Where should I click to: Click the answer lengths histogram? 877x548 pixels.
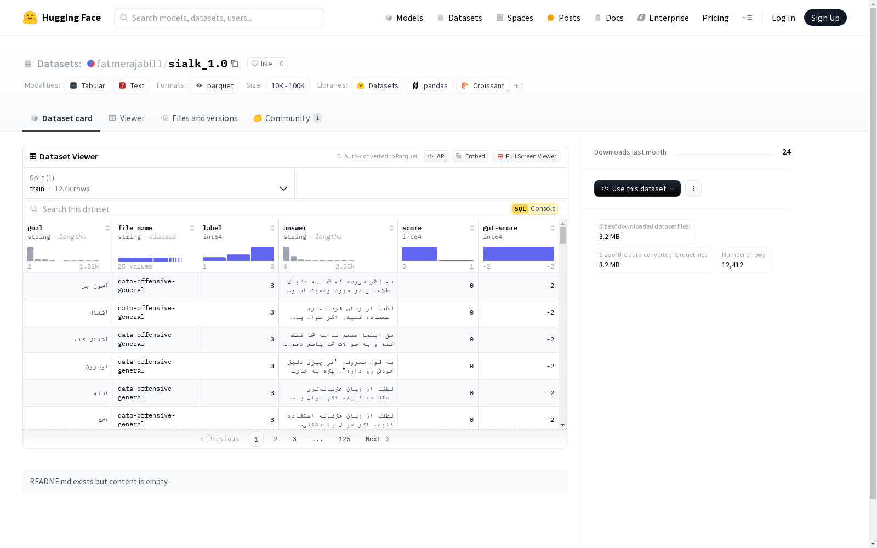pyautogui.click(x=319, y=254)
